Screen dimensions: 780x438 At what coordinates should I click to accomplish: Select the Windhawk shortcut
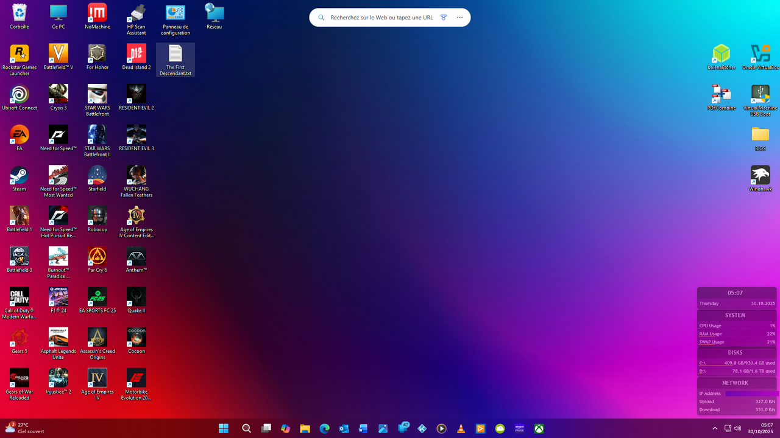[760, 179]
